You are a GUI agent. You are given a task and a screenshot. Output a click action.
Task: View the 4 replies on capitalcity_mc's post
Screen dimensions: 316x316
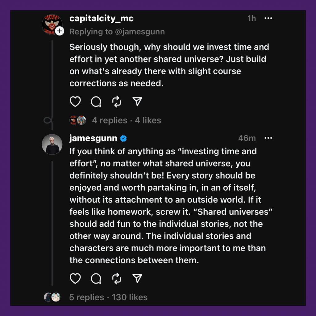pos(110,120)
